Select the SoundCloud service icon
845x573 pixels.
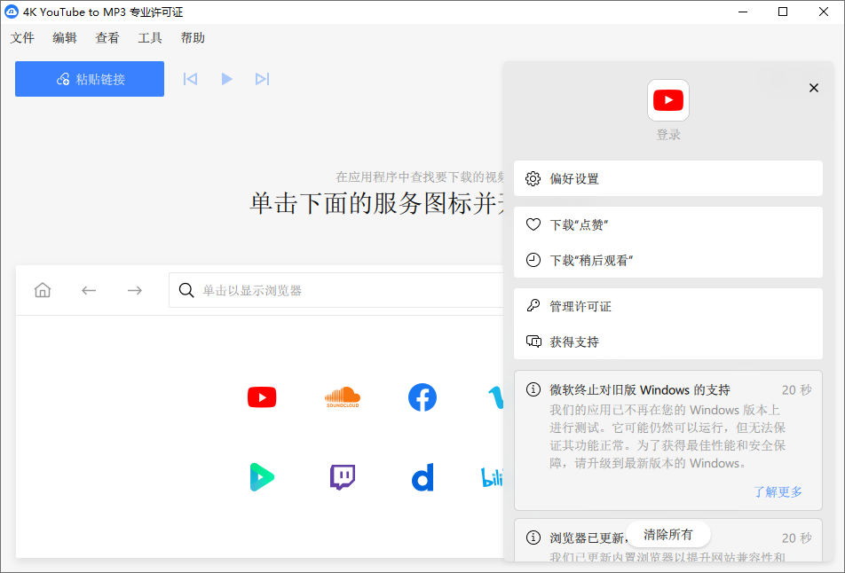click(342, 397)
